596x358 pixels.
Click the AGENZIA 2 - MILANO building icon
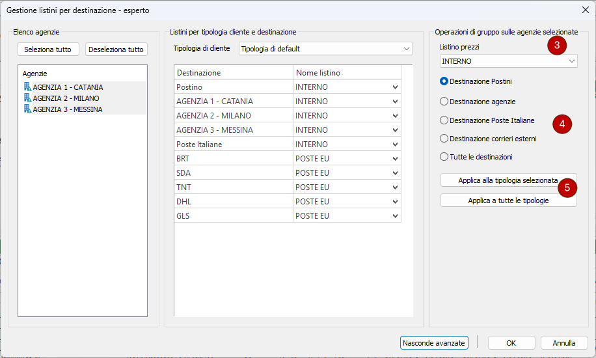[27, 98]
